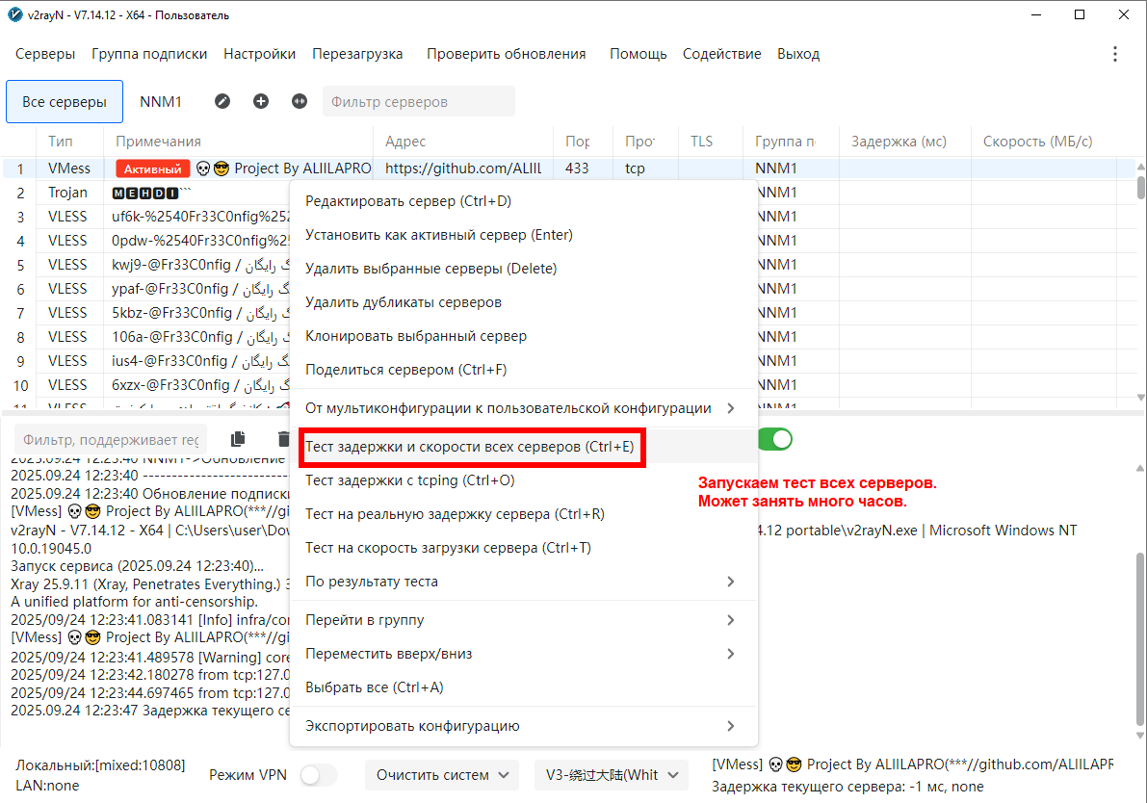Toggle the green log panel switch

tap(775, 439)
